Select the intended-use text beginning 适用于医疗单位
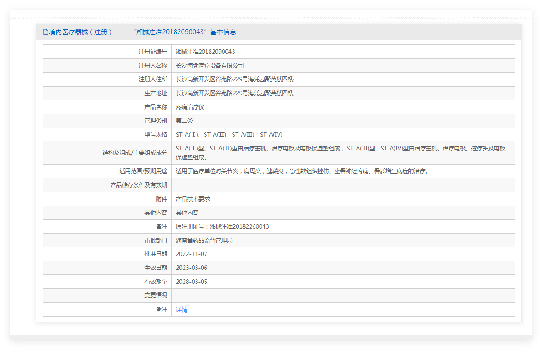 302,171
